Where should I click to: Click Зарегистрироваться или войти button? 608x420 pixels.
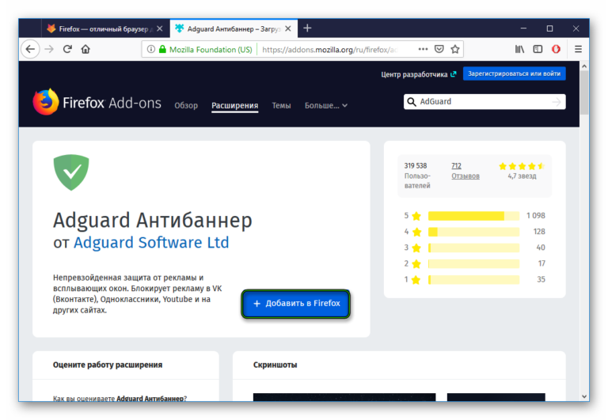[514, 74]
